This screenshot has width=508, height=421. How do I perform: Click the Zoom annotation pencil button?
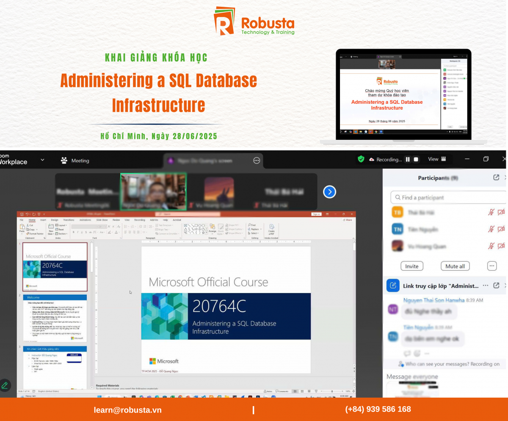5,385
